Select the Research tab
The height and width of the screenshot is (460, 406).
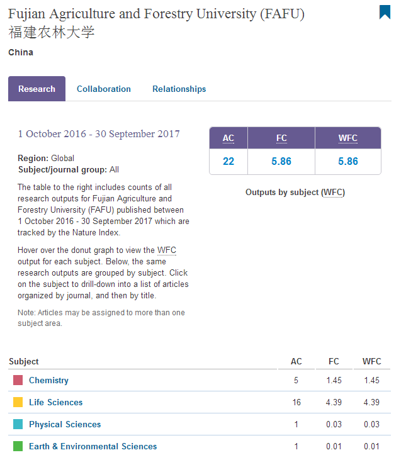coord(37,89)
